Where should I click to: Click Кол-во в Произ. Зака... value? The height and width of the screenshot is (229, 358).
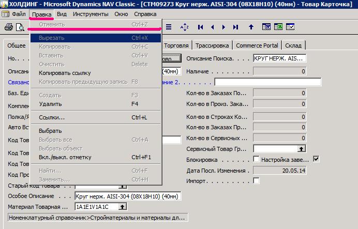[279, 104]
